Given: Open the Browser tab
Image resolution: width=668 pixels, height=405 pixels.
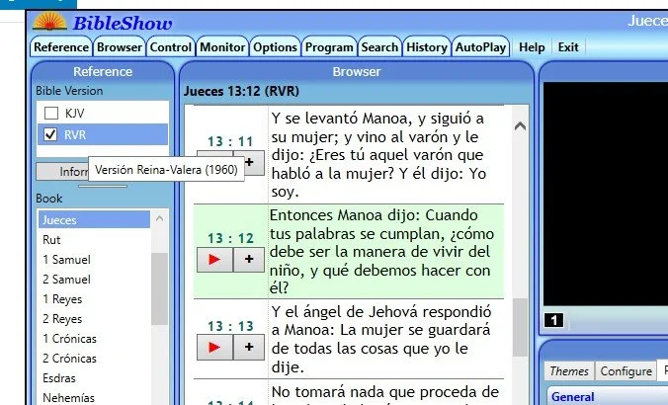Looking at the screenshot, I should coord(120,47).
